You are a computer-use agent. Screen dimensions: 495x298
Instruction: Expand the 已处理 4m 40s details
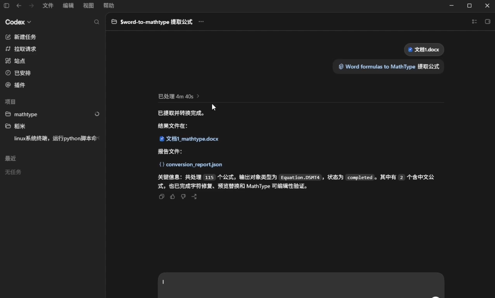pyautogui.click(x=179, y=97)
